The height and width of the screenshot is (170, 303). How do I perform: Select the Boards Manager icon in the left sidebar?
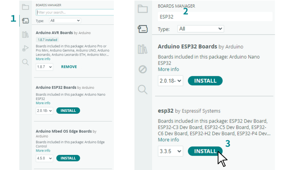[x=25, y=21]
